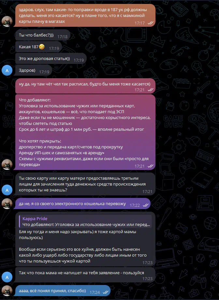
Task: Click the long 'Что добавляют:' message bubble
Action: click(85, 132)
